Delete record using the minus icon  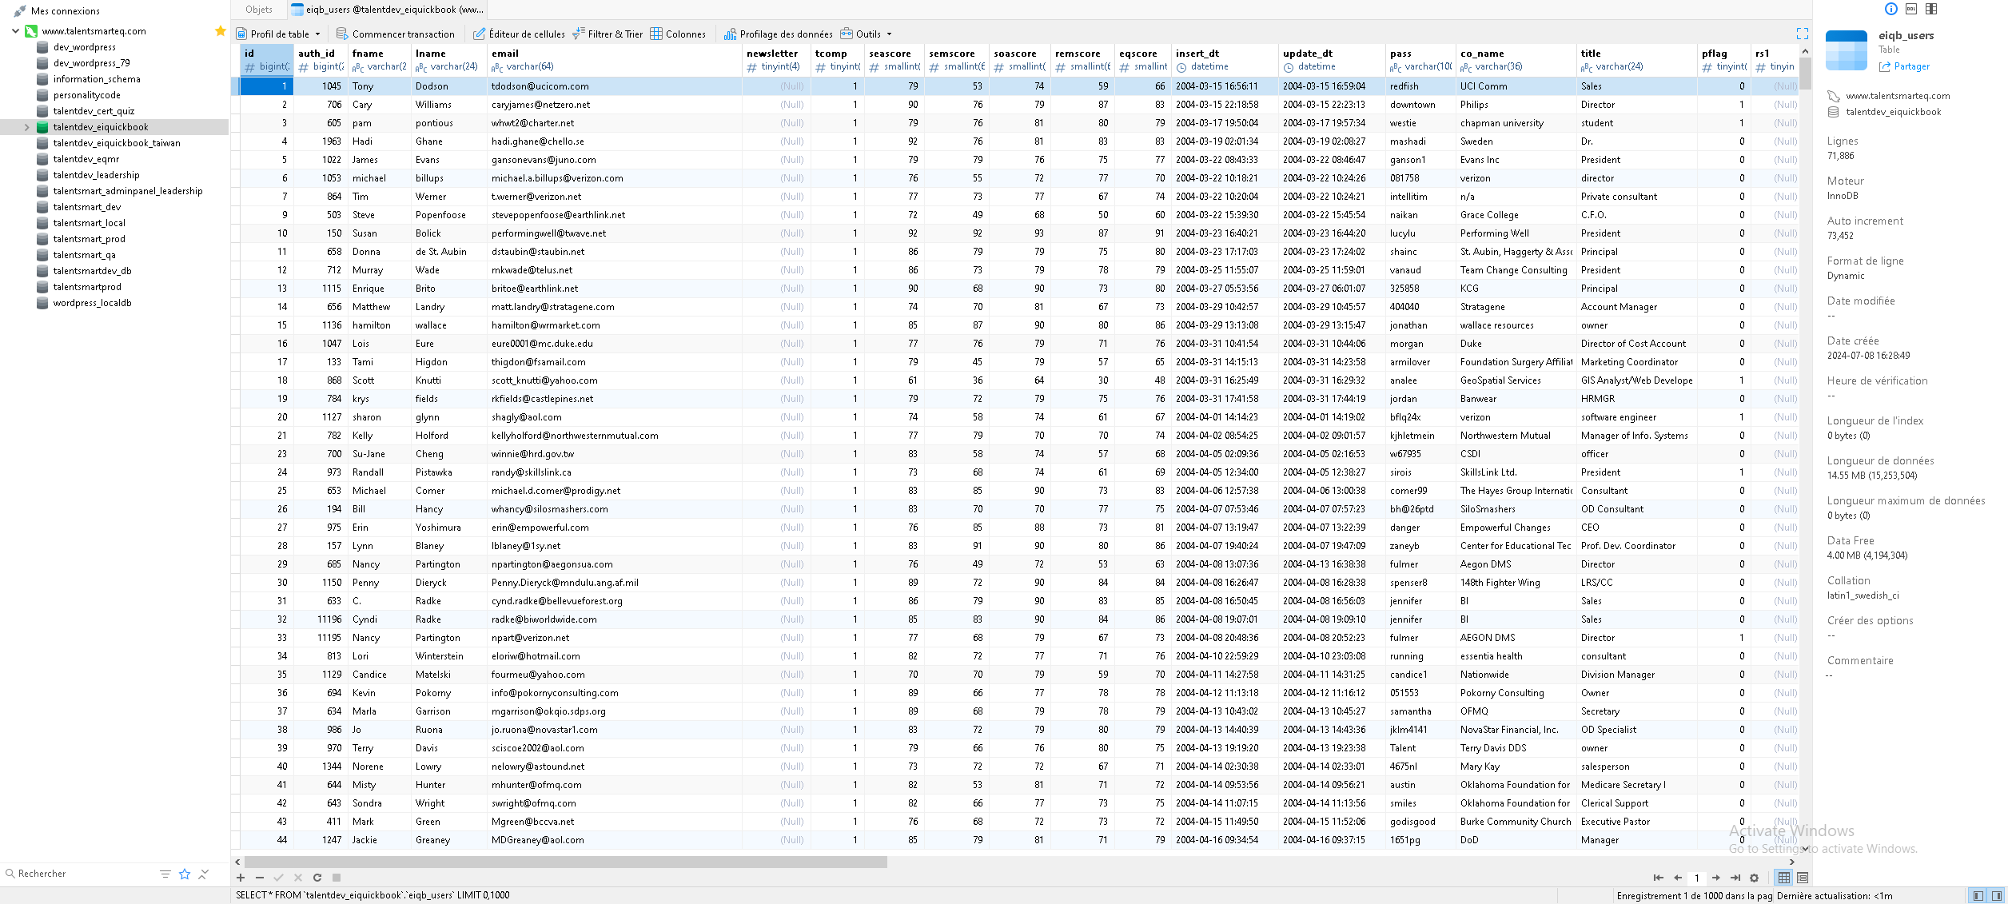(260, 878)
